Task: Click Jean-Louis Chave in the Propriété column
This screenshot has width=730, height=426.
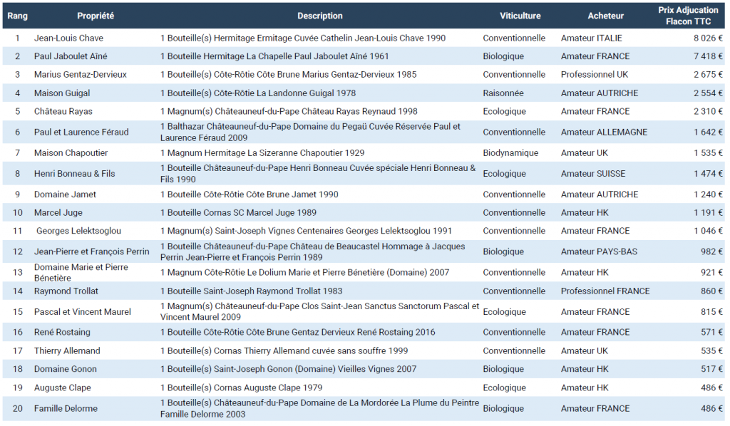Action: pos(68,38)
